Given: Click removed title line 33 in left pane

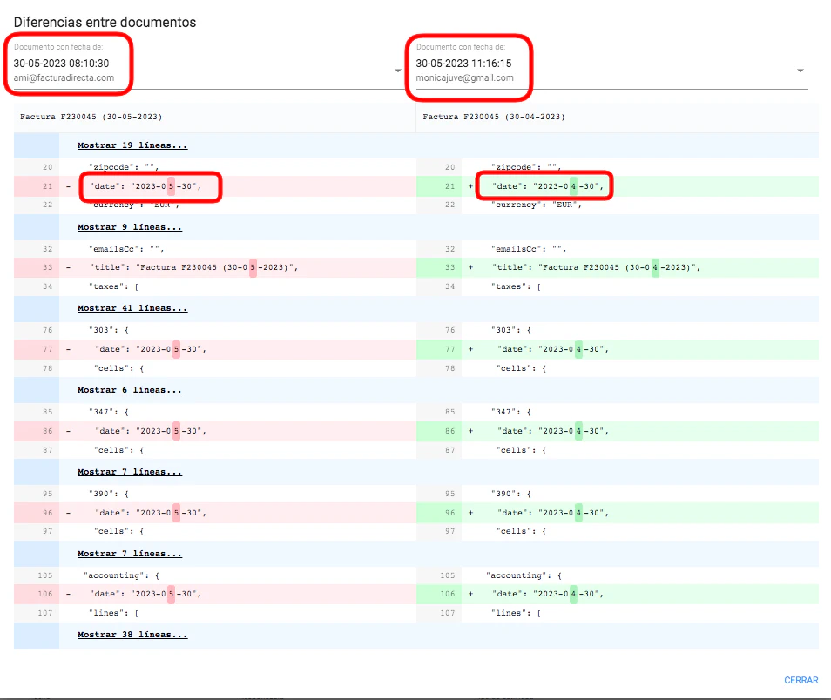Looking at the screenshot, I should pyautogui.click(x=193, y=267).
